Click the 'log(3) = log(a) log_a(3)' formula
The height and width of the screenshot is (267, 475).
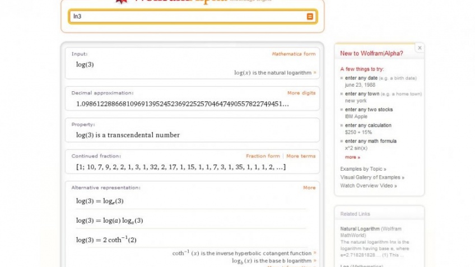coord(109,221)
